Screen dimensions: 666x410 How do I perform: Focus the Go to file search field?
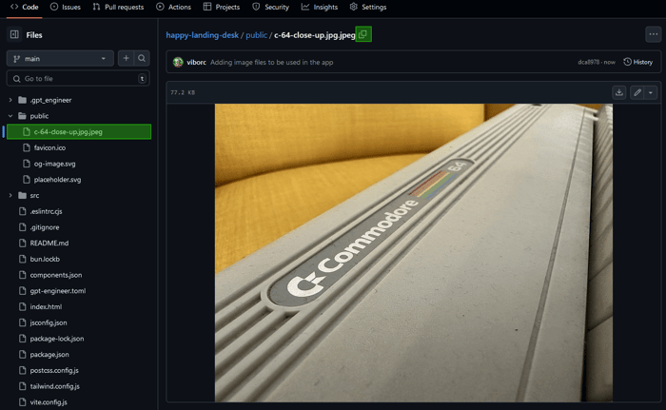(x=78, y=79)
